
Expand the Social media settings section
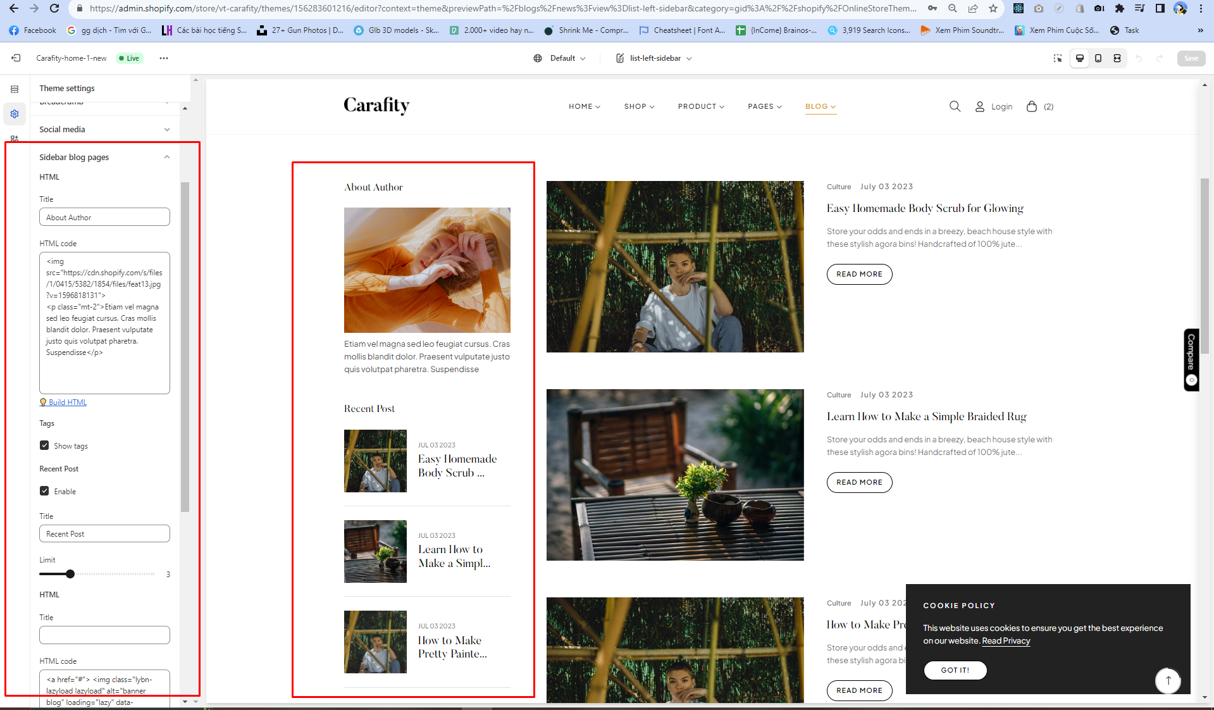[104, 129]
